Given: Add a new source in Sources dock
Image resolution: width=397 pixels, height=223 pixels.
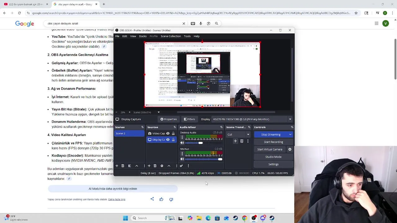Looking at the screenshot, I should [149, 166].
